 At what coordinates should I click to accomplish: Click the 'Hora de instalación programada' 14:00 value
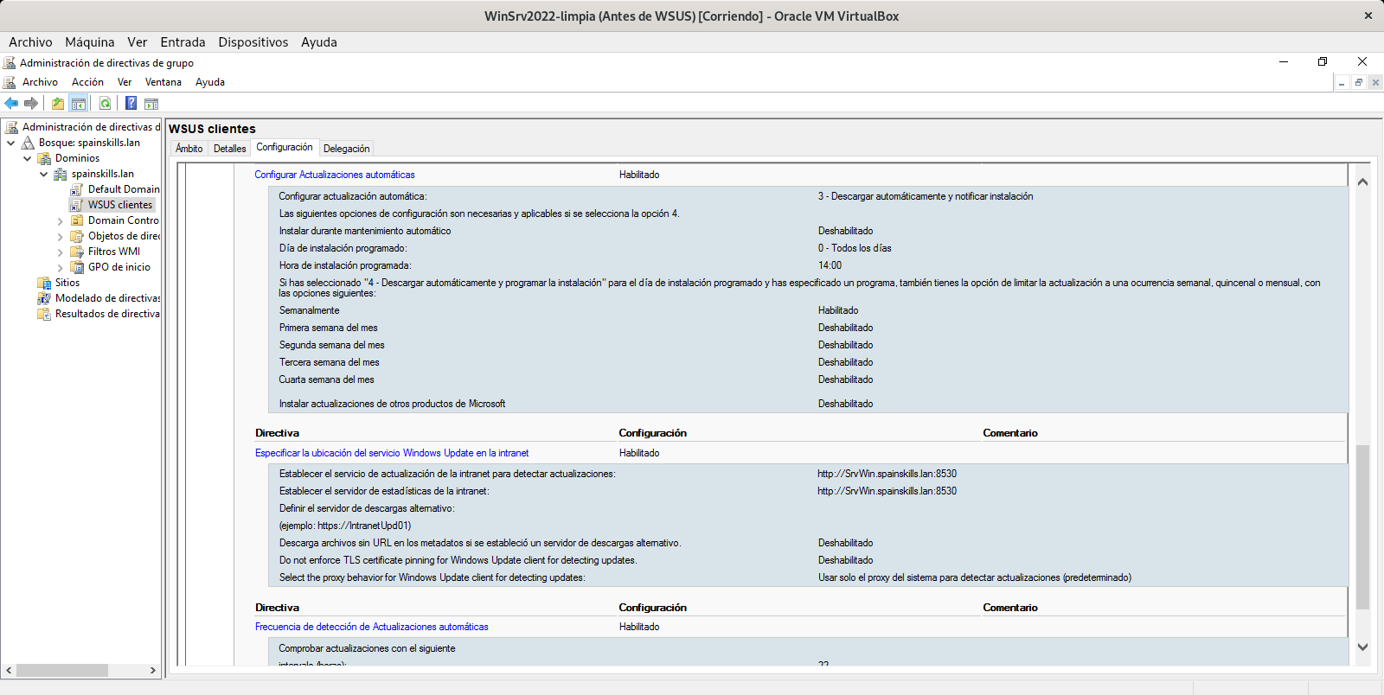coord(830,265)
